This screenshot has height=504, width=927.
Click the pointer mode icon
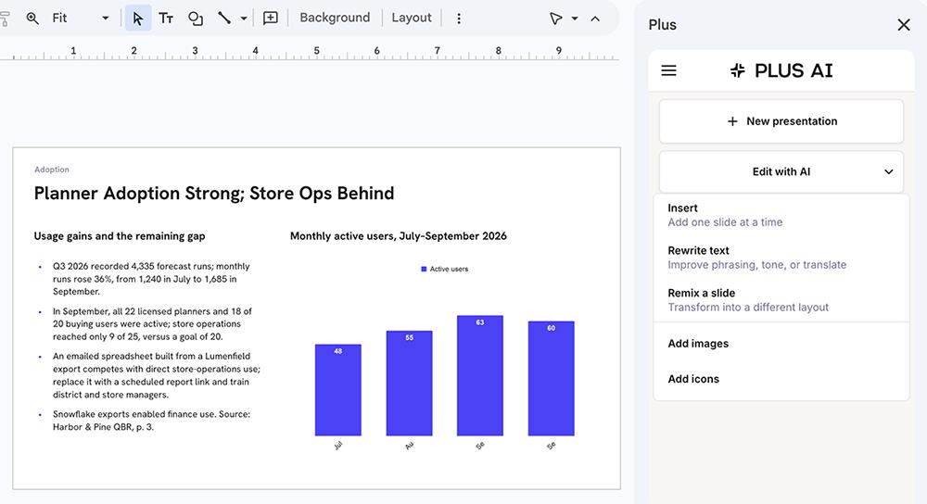(555, 19)
